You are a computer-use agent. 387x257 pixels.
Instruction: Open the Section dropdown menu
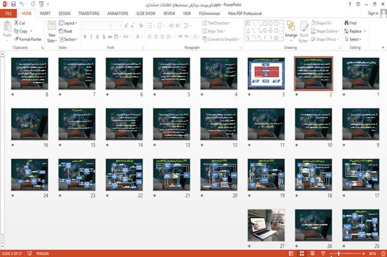(x=68, y=39)
